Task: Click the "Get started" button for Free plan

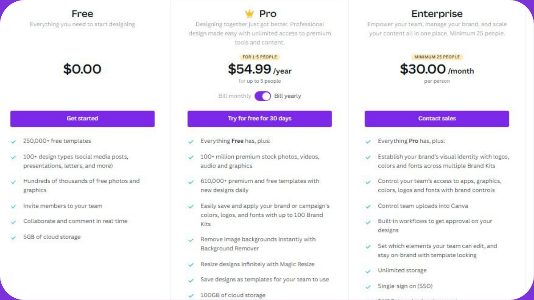Action: coord(82,119)
